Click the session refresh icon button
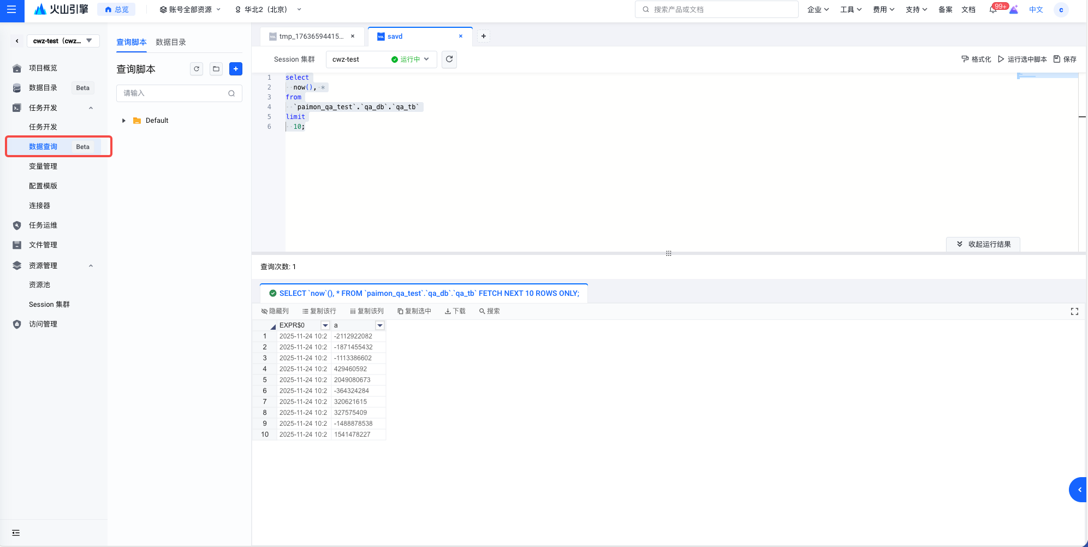 pos(449,60)
